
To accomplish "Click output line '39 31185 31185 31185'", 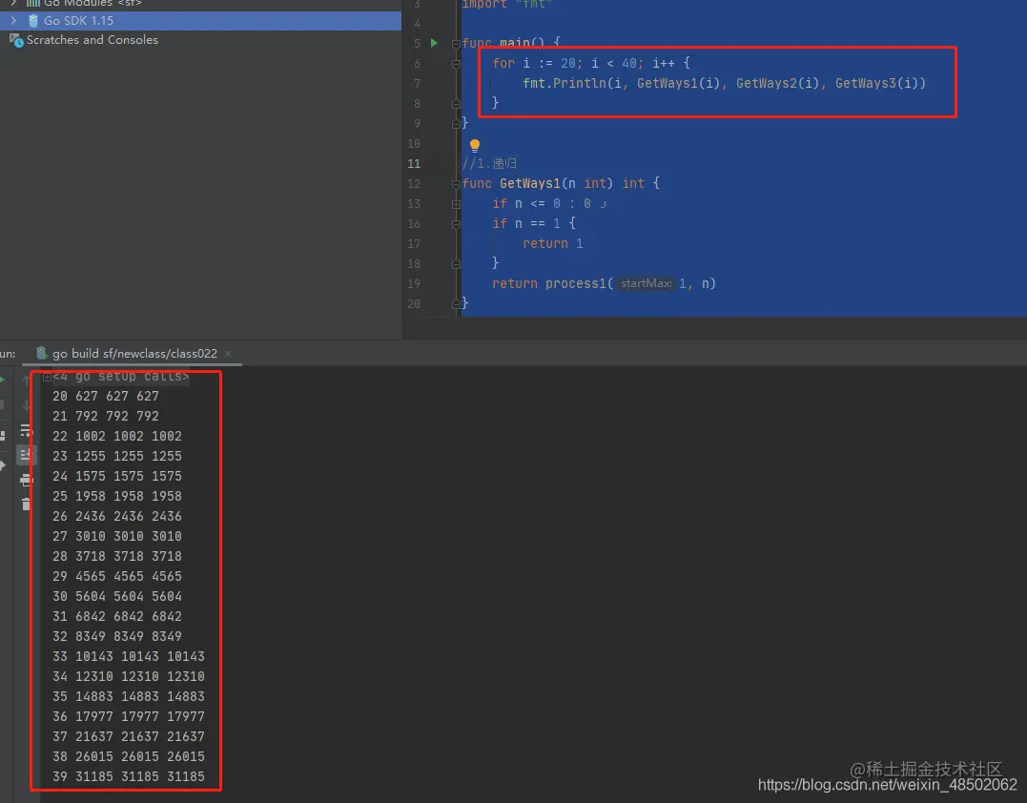I will 129,777.
